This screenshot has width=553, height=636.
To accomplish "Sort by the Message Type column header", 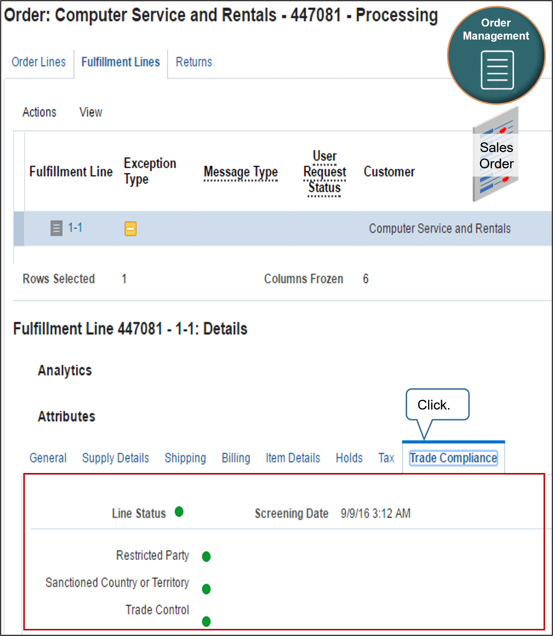I will point(241,172).
